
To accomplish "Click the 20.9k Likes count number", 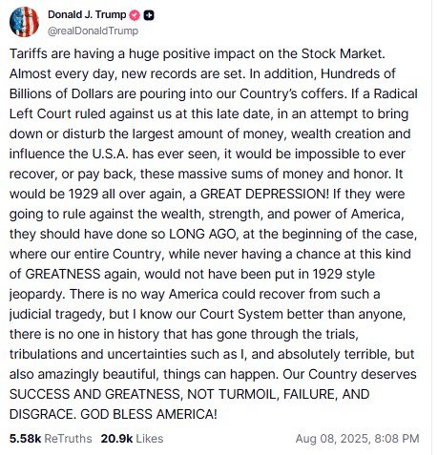I will point(116,439).
